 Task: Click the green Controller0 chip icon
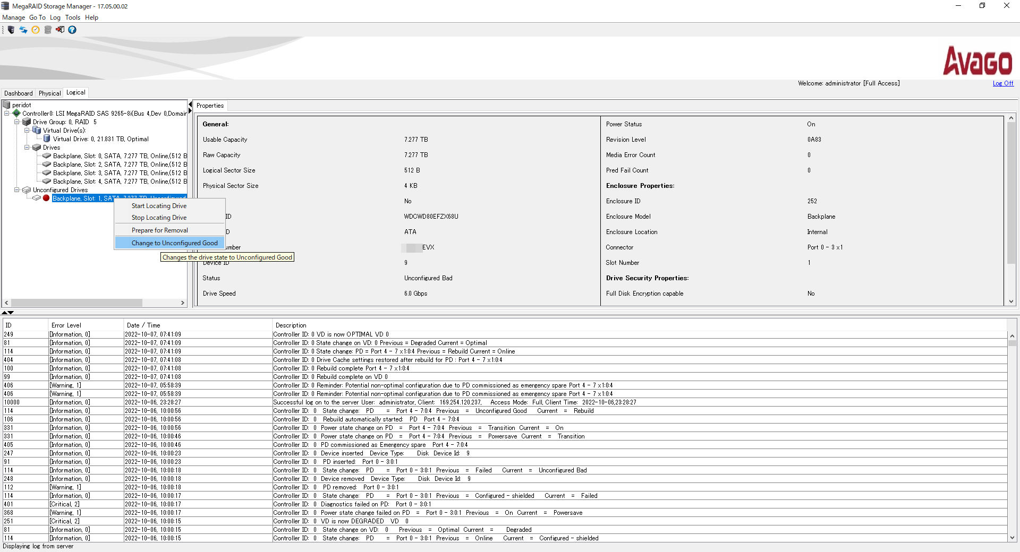[x=16, y=113]
